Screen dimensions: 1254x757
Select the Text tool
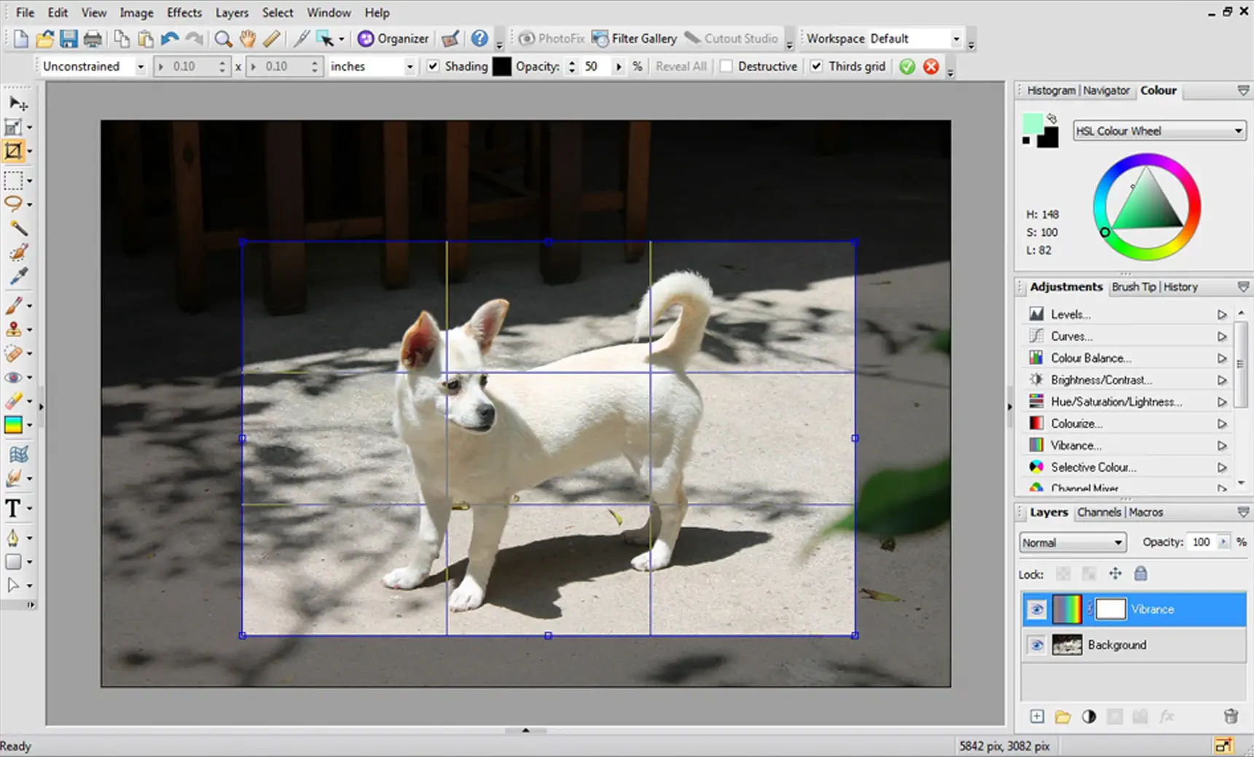(13, 508)
